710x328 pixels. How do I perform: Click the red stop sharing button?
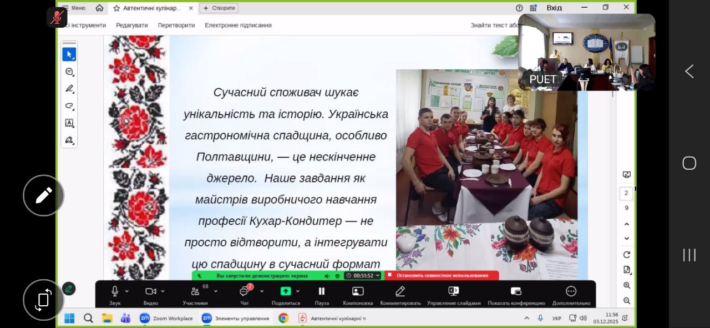click(441, 275)
